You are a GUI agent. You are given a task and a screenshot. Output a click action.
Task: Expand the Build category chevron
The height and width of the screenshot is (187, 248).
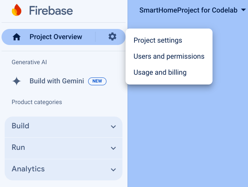tap(113, 126)
